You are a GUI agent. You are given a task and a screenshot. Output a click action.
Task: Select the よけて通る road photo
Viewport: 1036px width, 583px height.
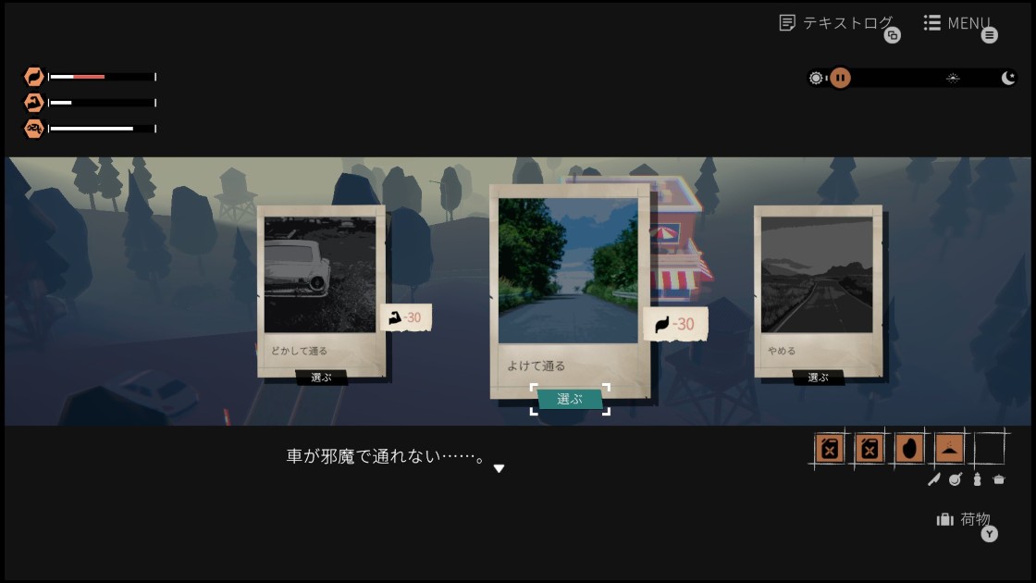[568, 270]
